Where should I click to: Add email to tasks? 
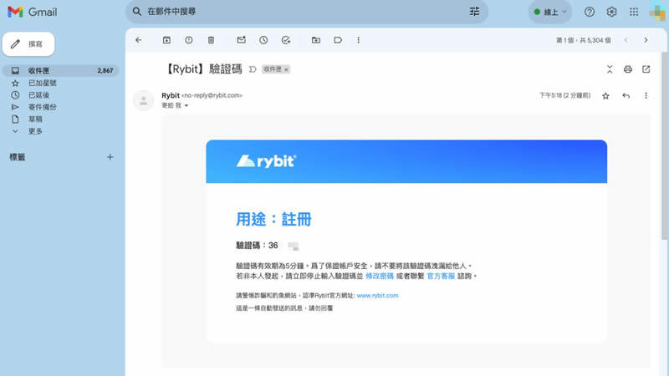(x=286, y=39)
